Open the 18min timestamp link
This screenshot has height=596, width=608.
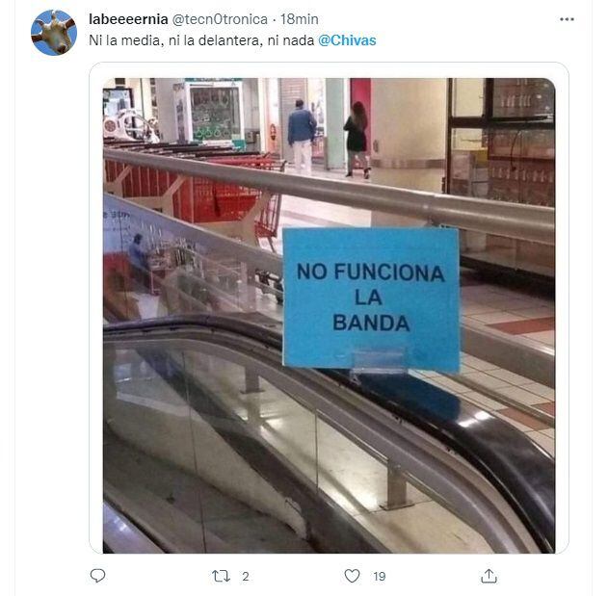click(x=300, y=19)
